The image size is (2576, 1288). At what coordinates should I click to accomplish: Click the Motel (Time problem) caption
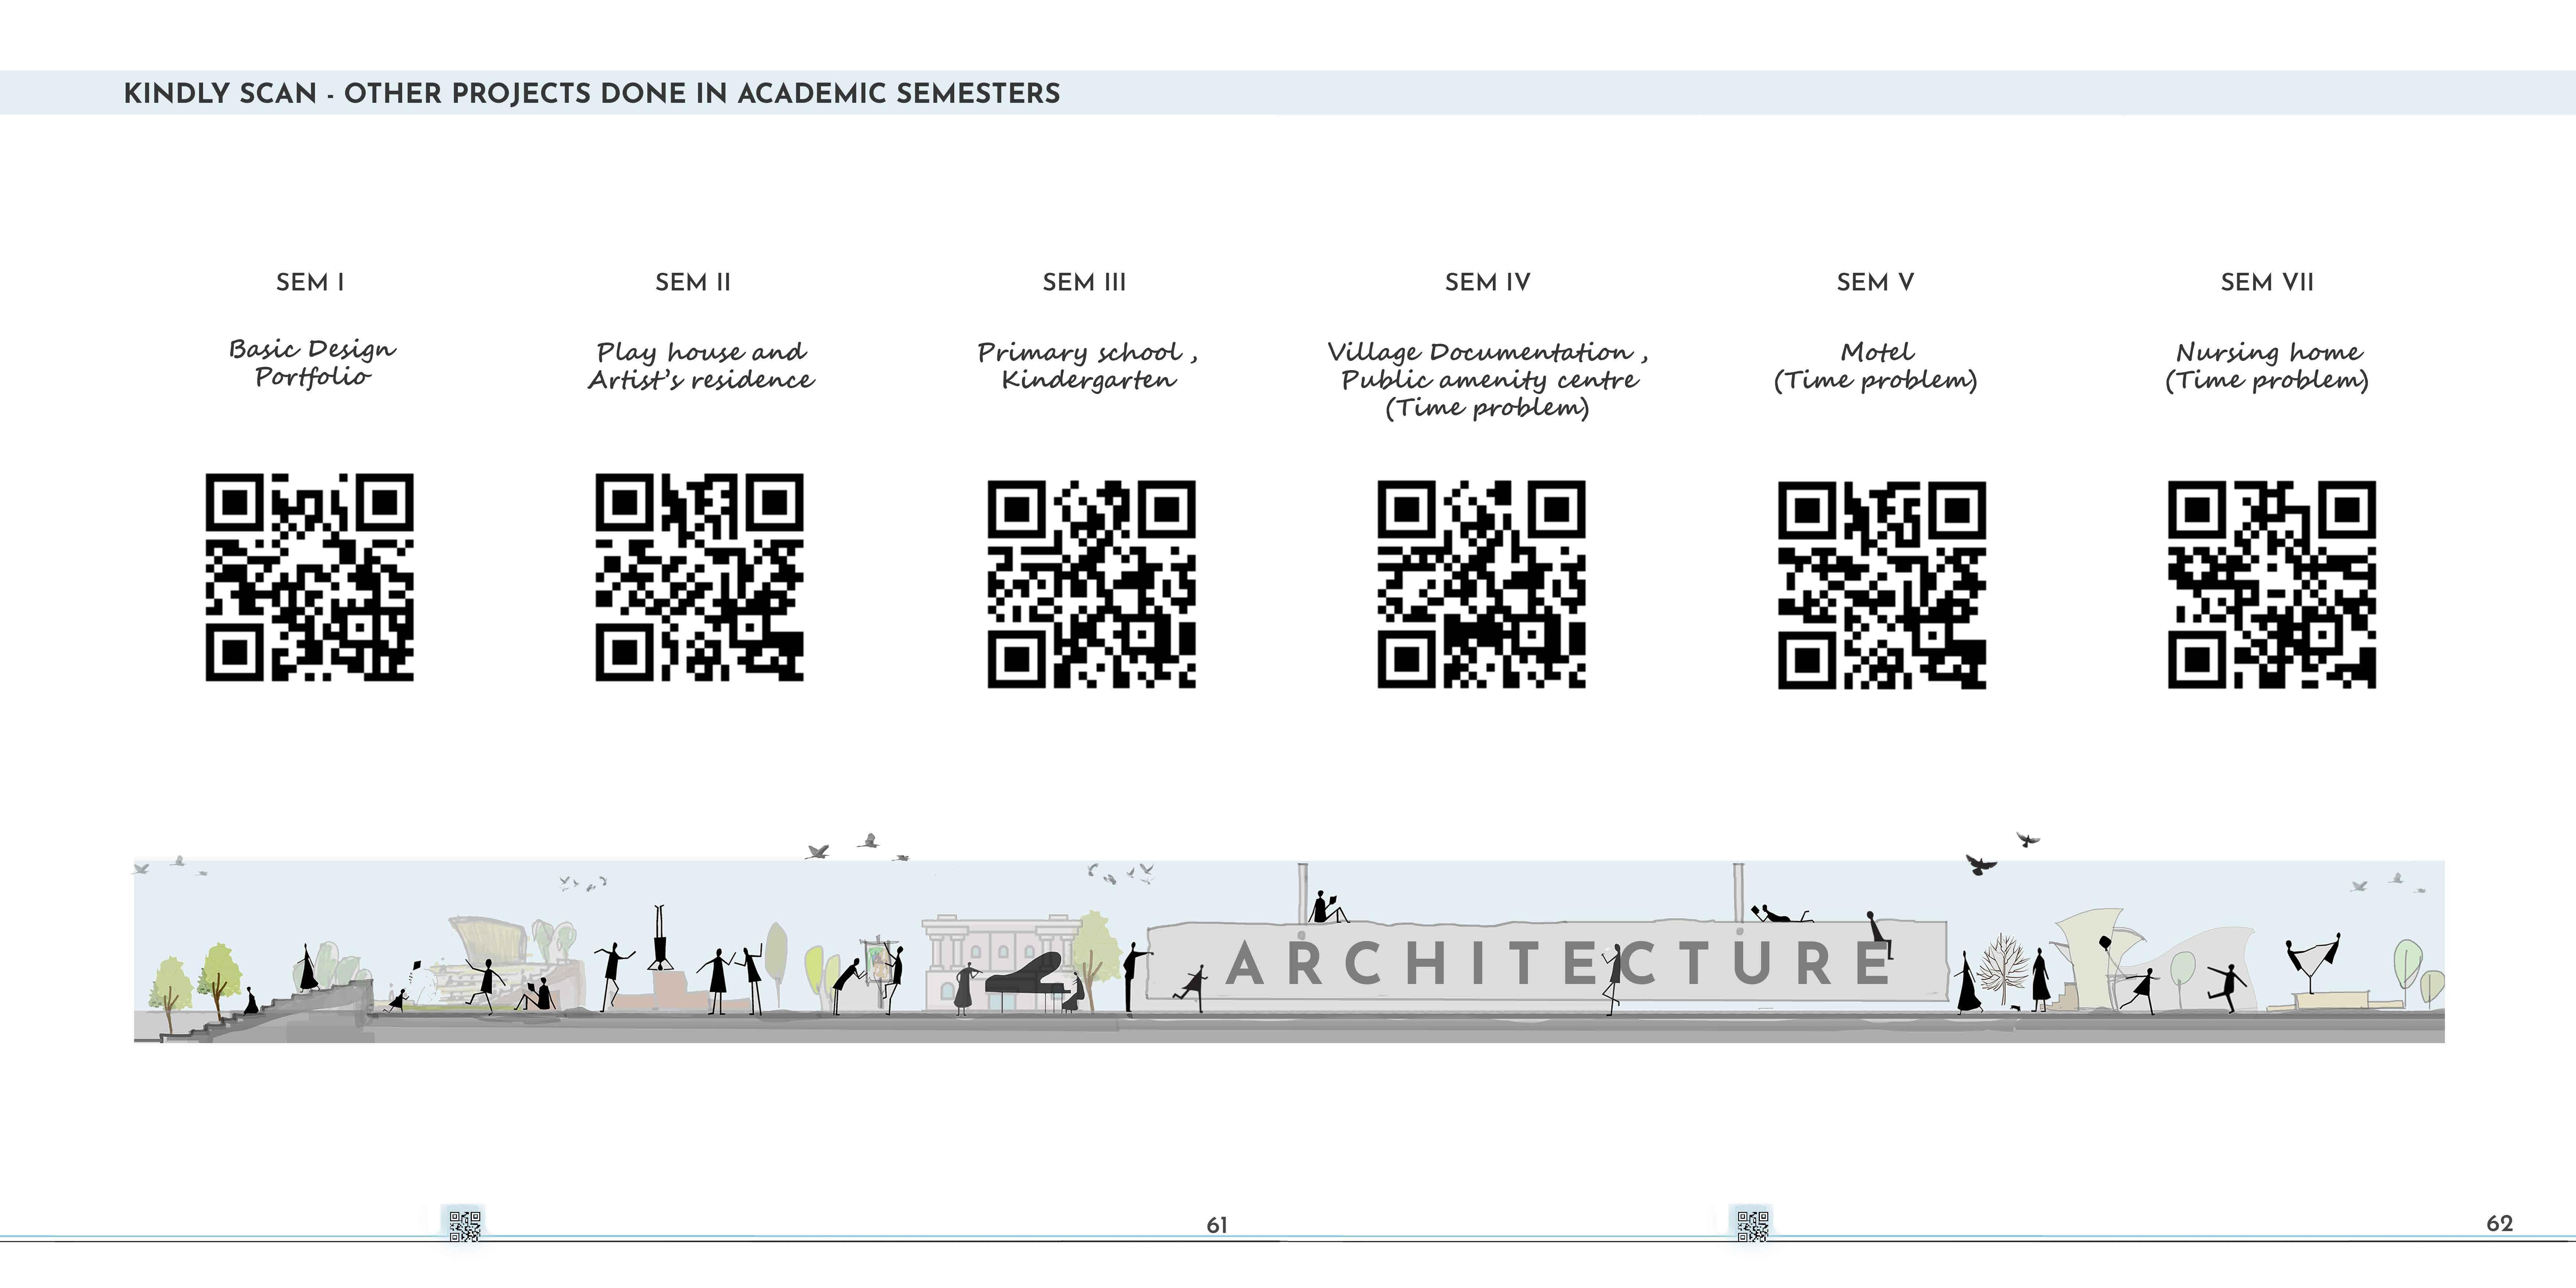pos(1876,365)
